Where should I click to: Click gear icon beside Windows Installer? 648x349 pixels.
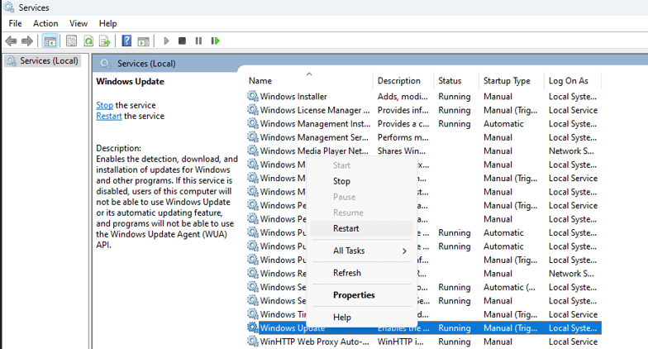pyautogui.click(x=253, y=96)
